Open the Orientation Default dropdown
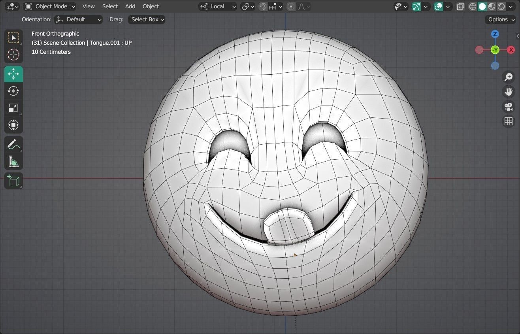The height and width of the screenshot is (334, 520). (78, 19)
